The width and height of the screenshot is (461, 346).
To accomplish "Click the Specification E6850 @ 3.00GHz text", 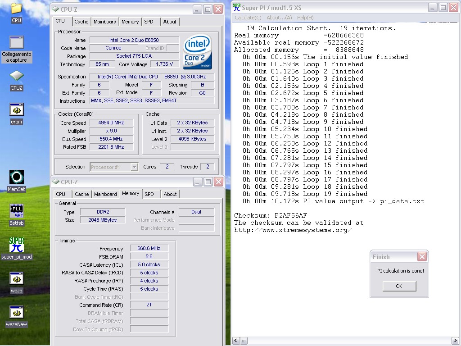I will [152, 77].
